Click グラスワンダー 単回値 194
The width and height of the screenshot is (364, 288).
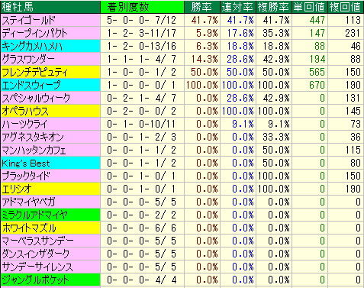click(317, 59)
